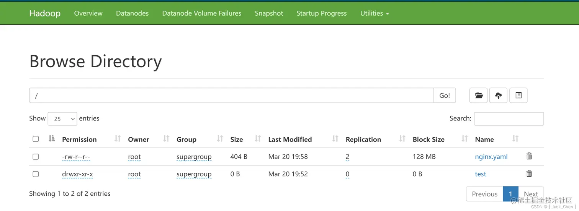The height and width of the screenshot is (211, 579).
Task: Click the create directory folder icon
Action: coord(479,96)
